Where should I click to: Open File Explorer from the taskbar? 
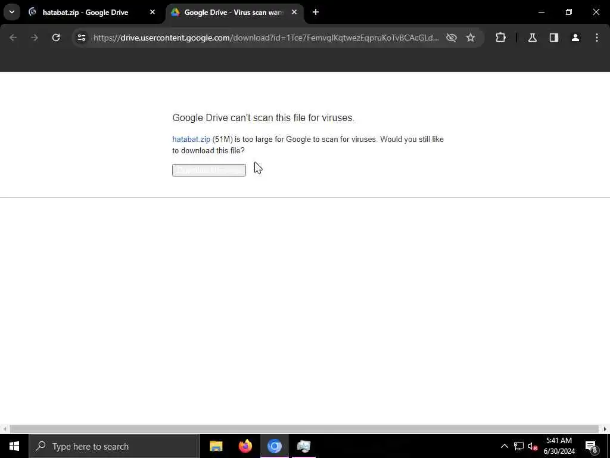pyautogui.click(x=216, y=446)
